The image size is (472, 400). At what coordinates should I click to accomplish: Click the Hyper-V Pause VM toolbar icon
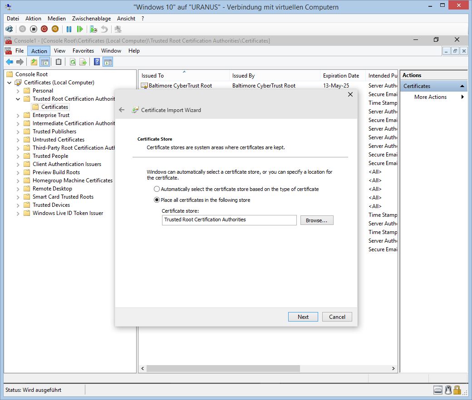coord(69,29)
